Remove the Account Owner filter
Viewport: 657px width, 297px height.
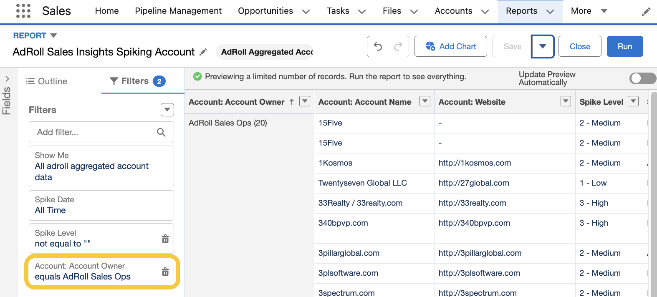coord(165,272)
